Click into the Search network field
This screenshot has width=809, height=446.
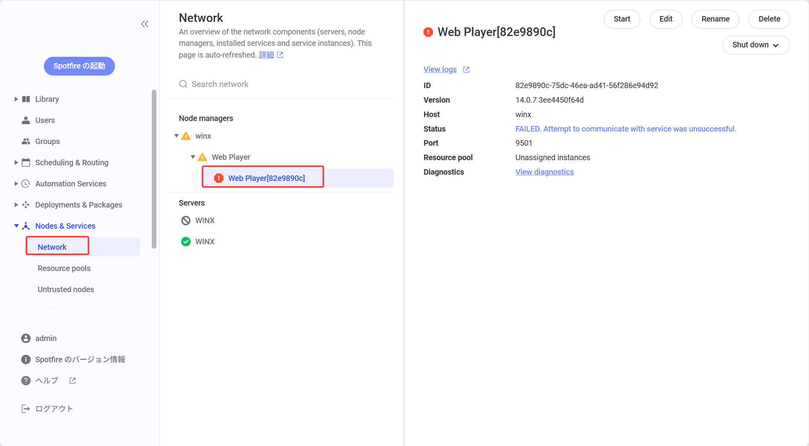[282, 84]
